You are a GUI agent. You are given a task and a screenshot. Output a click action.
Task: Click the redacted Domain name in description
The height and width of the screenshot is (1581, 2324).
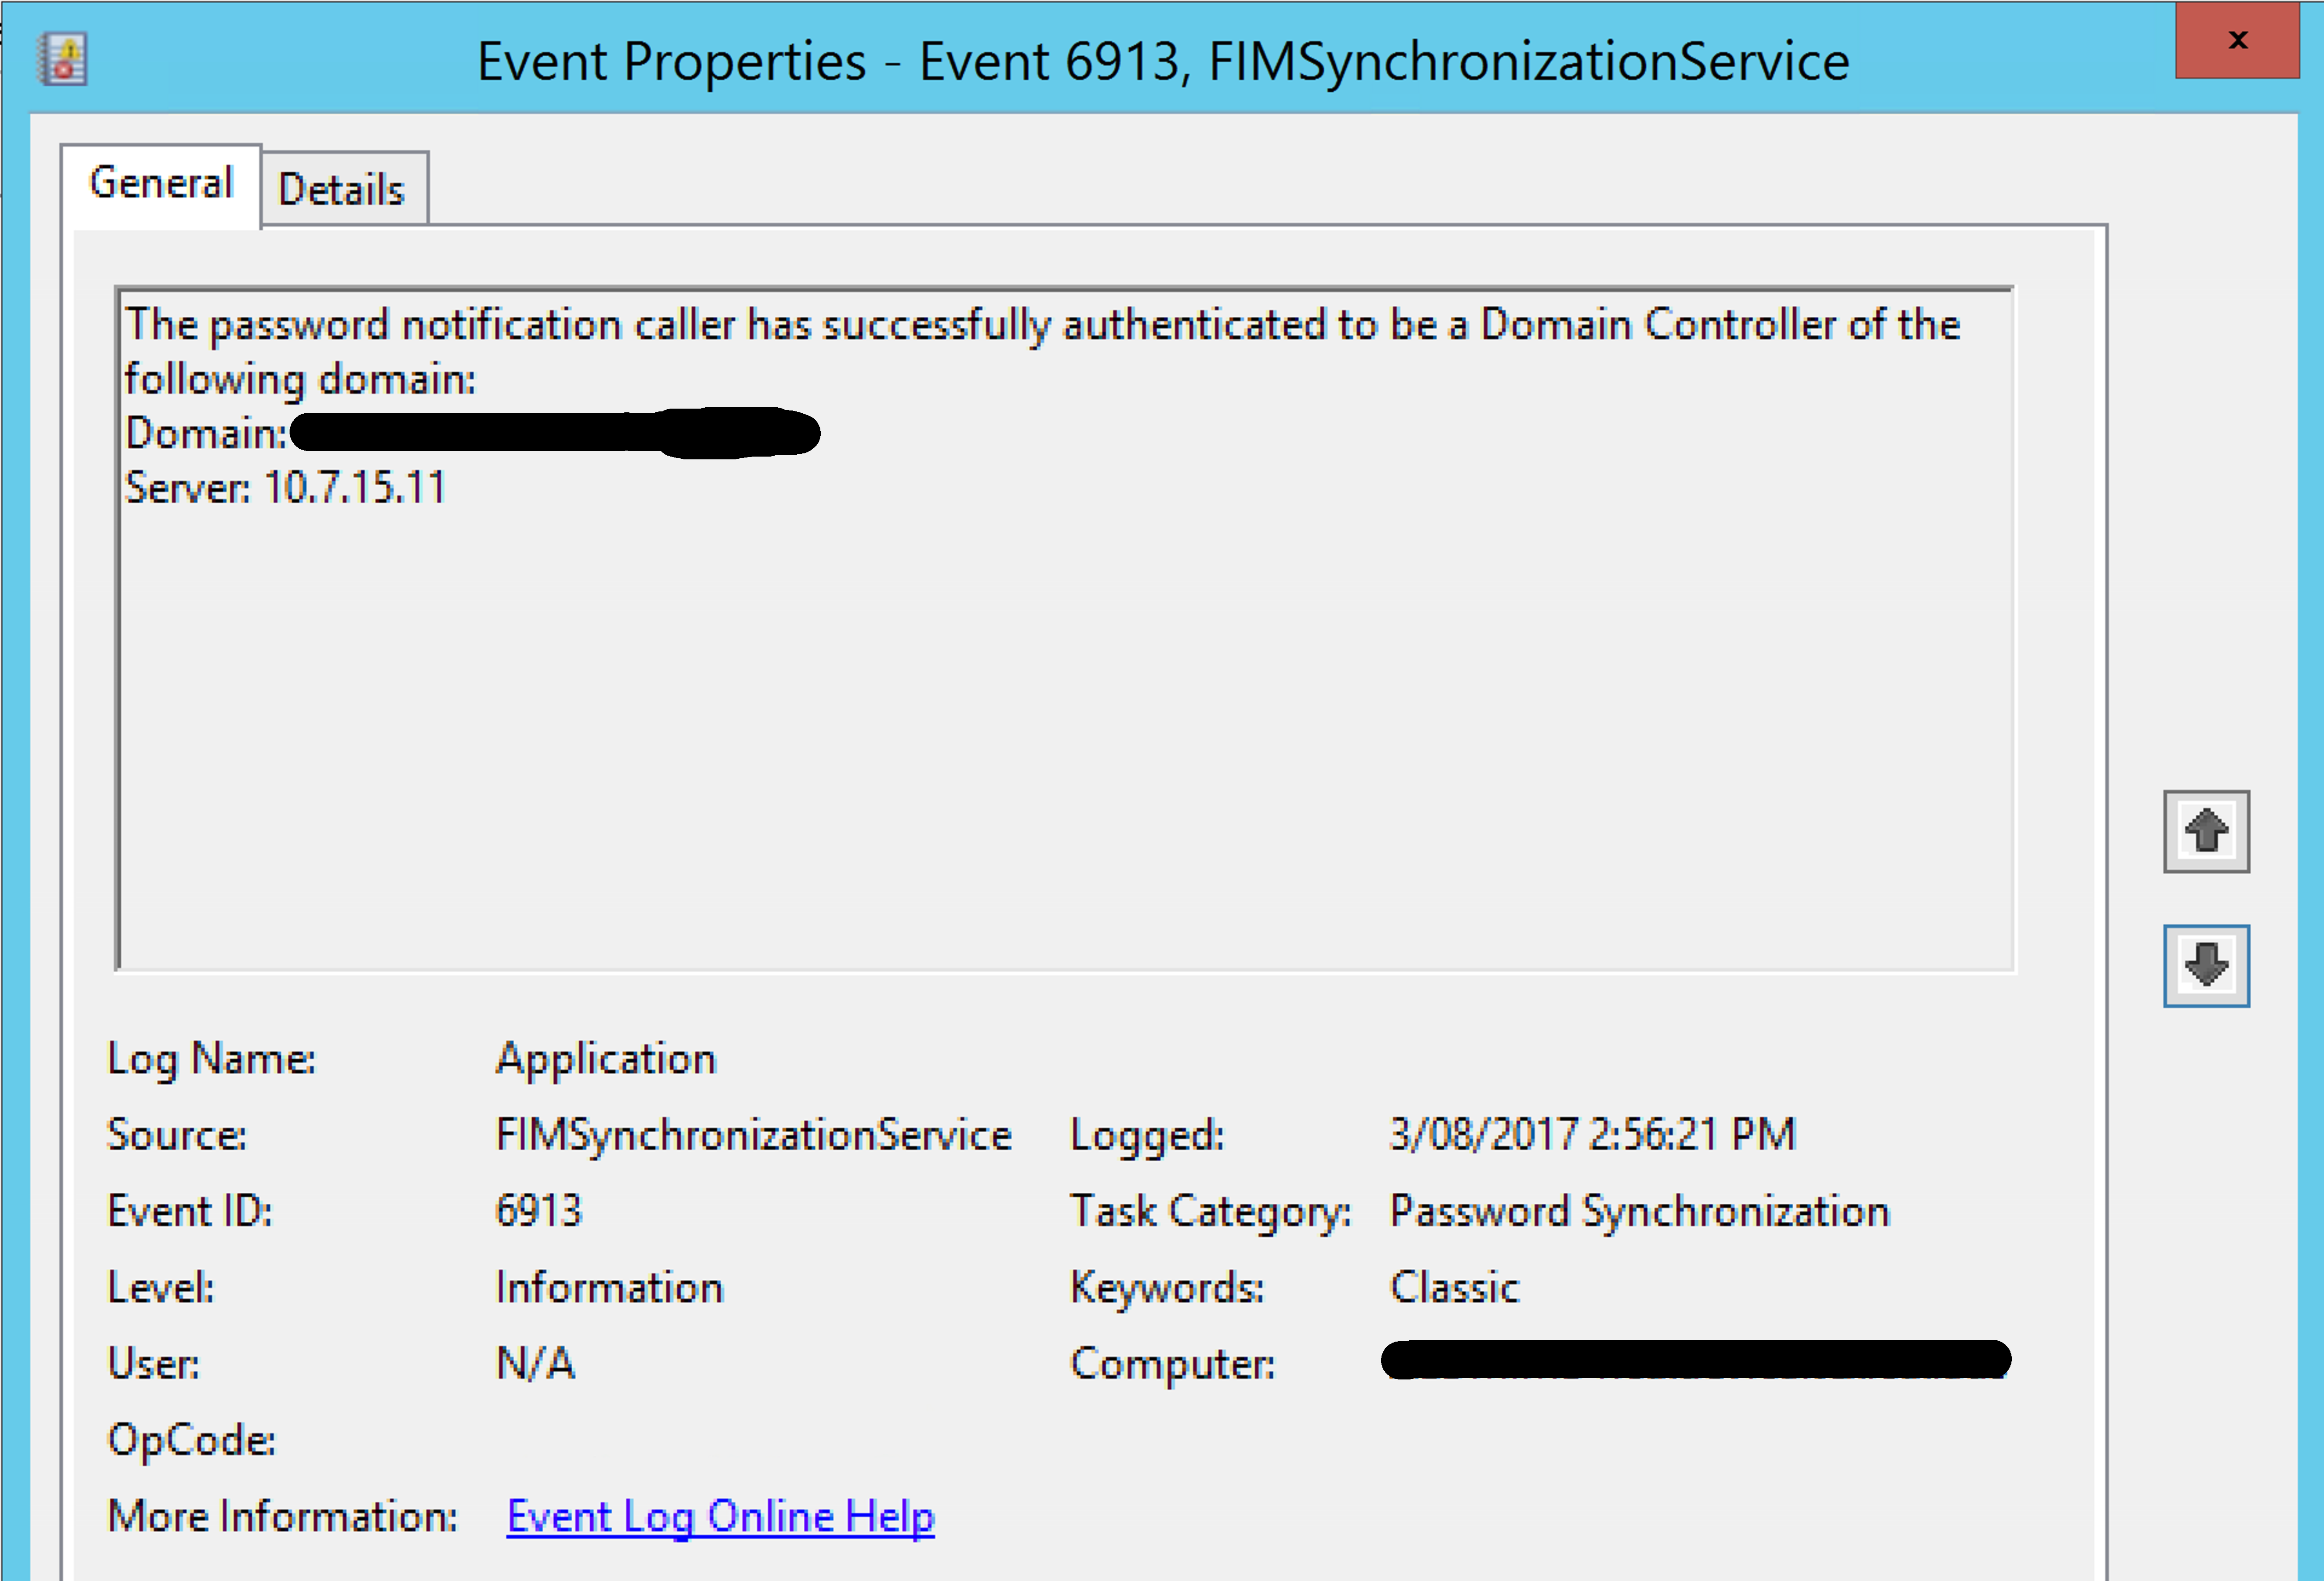click(555, 433)
